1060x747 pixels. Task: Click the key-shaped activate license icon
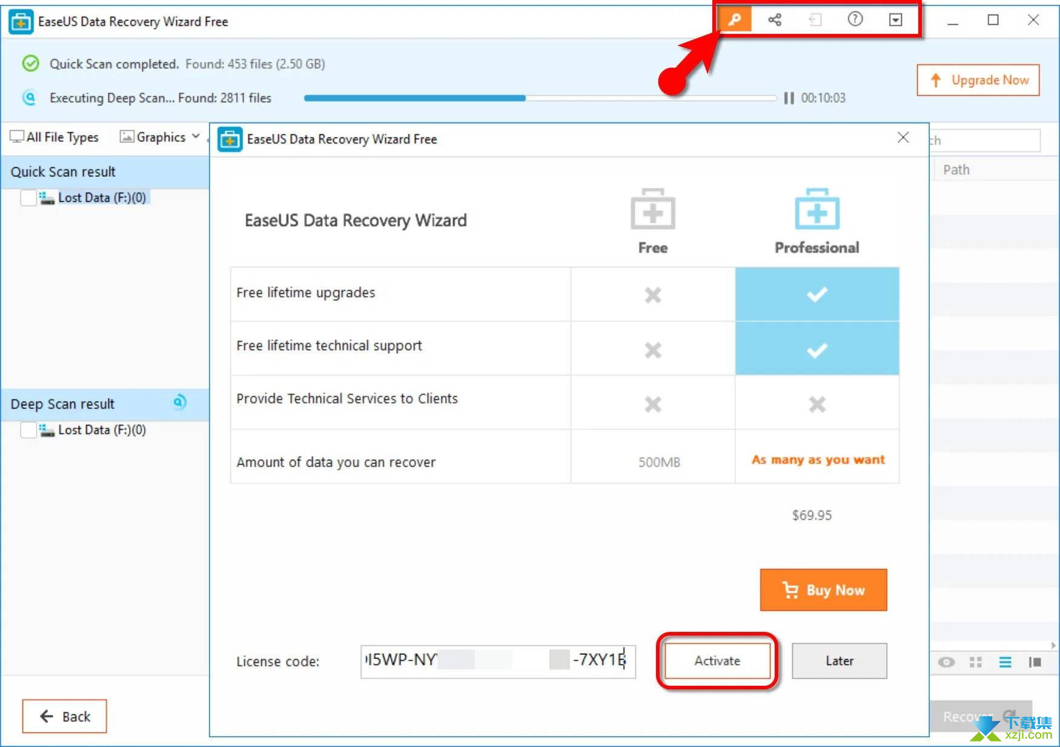click(x=735, y=20)
